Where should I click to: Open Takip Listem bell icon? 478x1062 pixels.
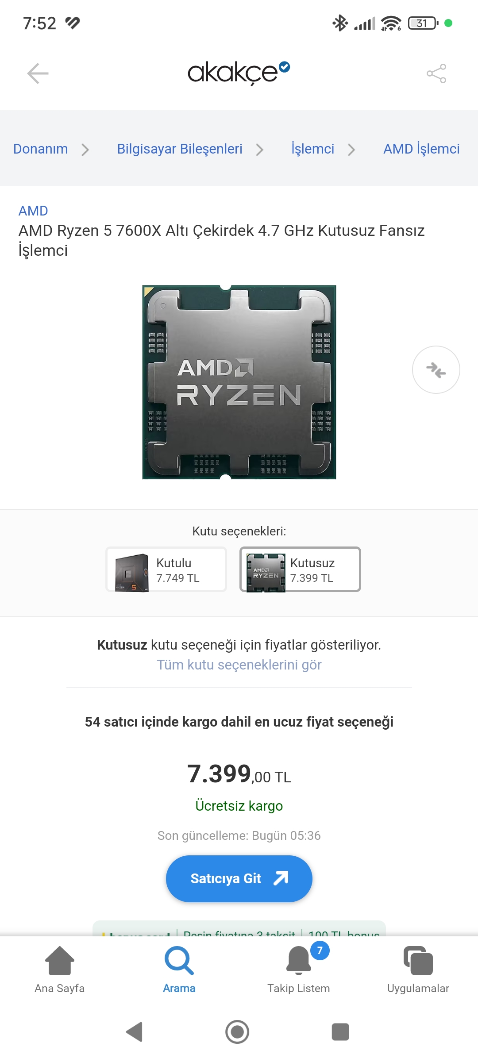(299, 961)
